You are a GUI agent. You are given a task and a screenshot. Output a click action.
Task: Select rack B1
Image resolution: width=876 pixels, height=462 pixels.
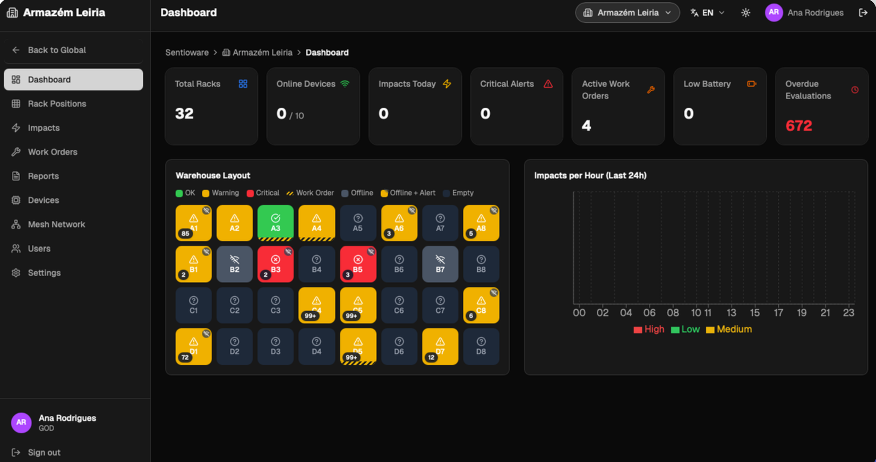[x=194, y=264]
